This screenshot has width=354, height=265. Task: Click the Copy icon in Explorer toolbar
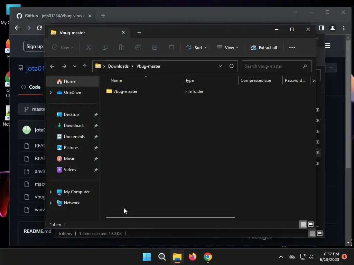[105, 47]
